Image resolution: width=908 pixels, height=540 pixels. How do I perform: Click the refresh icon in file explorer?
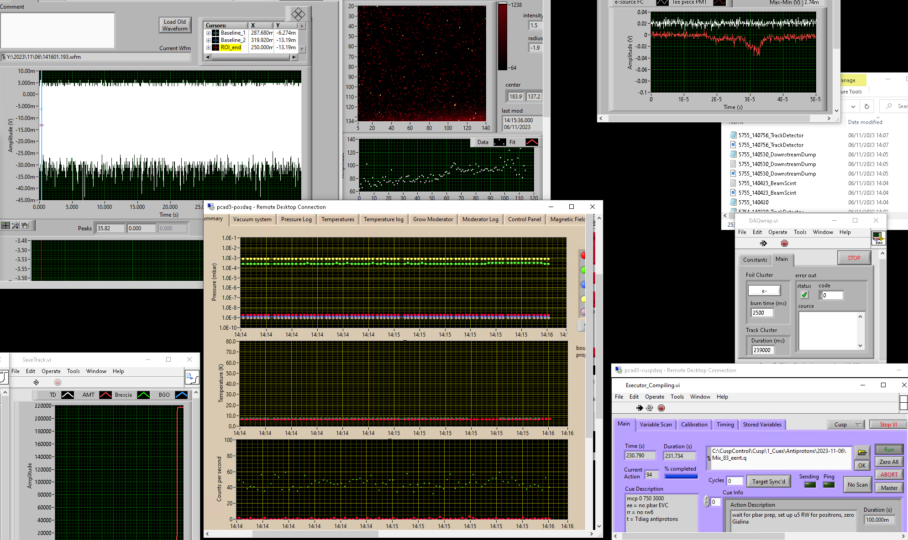point(866,106)
